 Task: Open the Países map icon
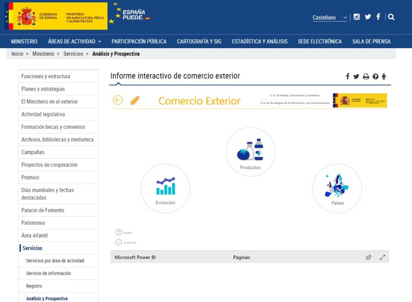tap(337, 188)
